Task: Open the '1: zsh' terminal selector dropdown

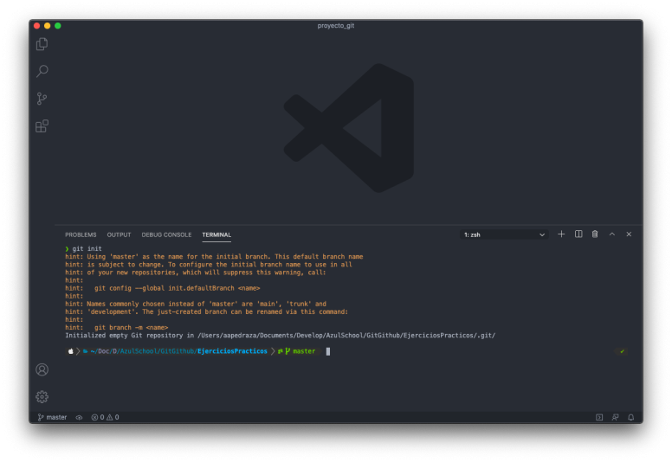Action: tap(504, 234)
